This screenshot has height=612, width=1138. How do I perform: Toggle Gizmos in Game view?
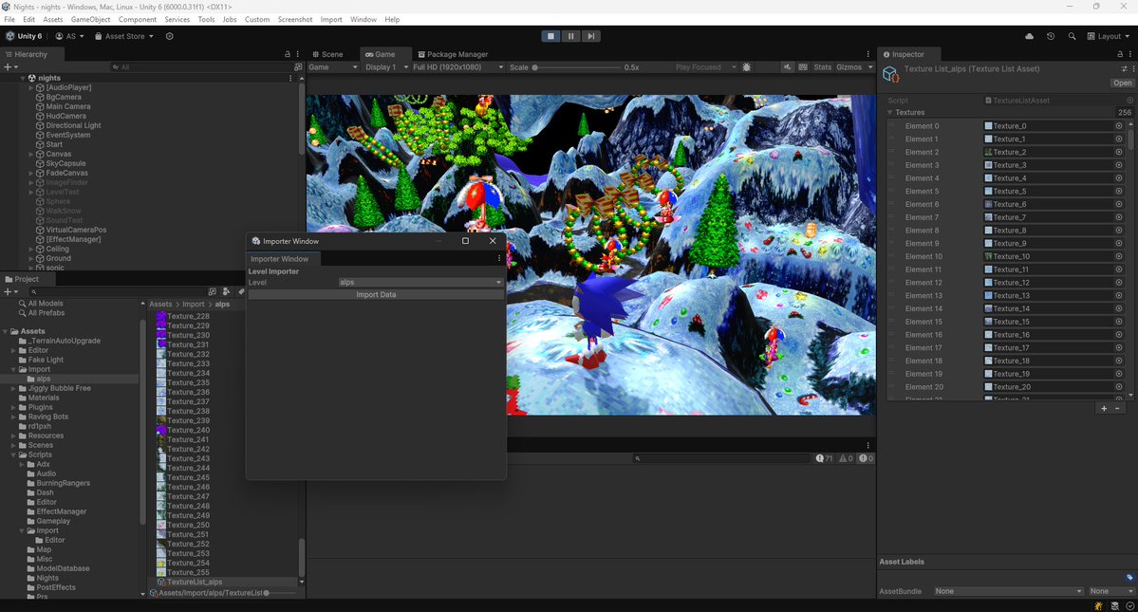coord(849,67)
